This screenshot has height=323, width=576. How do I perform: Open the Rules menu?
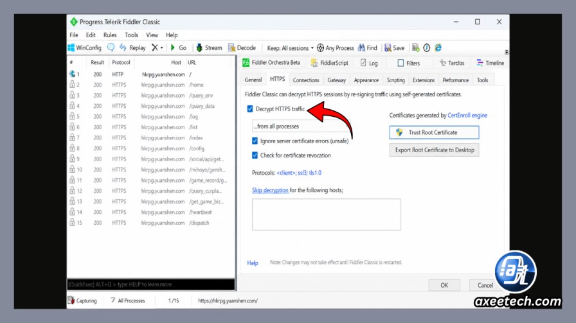(x=110, y=35)
